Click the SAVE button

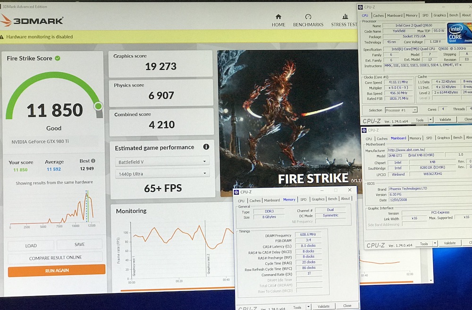(x=79, y=244)
